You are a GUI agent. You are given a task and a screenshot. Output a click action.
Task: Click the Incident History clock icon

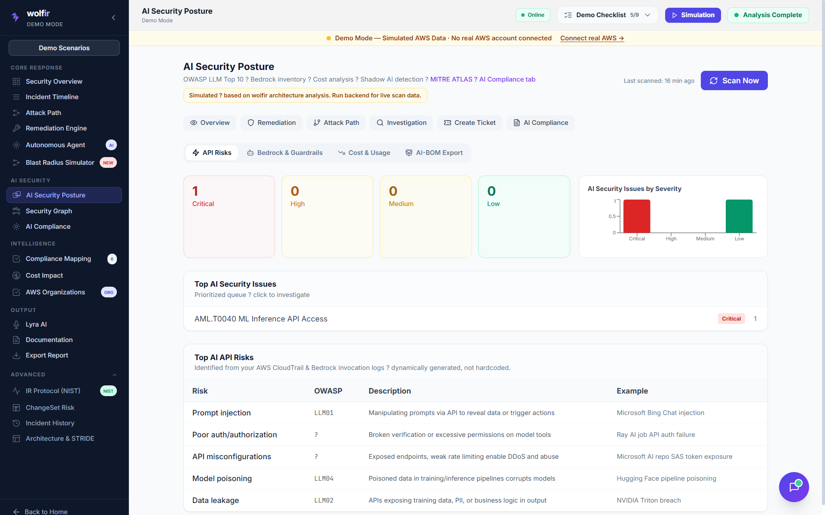pyautogui.click(x=16, y=423)
